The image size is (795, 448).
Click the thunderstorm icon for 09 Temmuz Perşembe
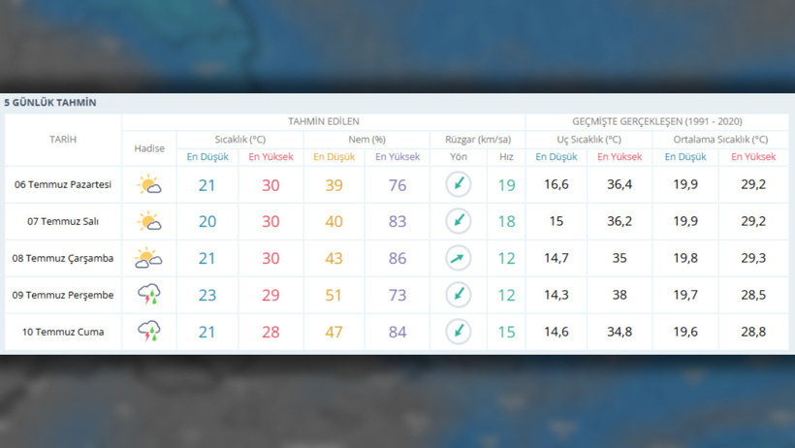point(149,295)
